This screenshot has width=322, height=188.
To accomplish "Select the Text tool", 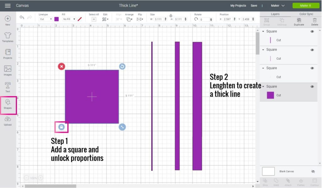I will pyautogui.click(x=8, y=87).
